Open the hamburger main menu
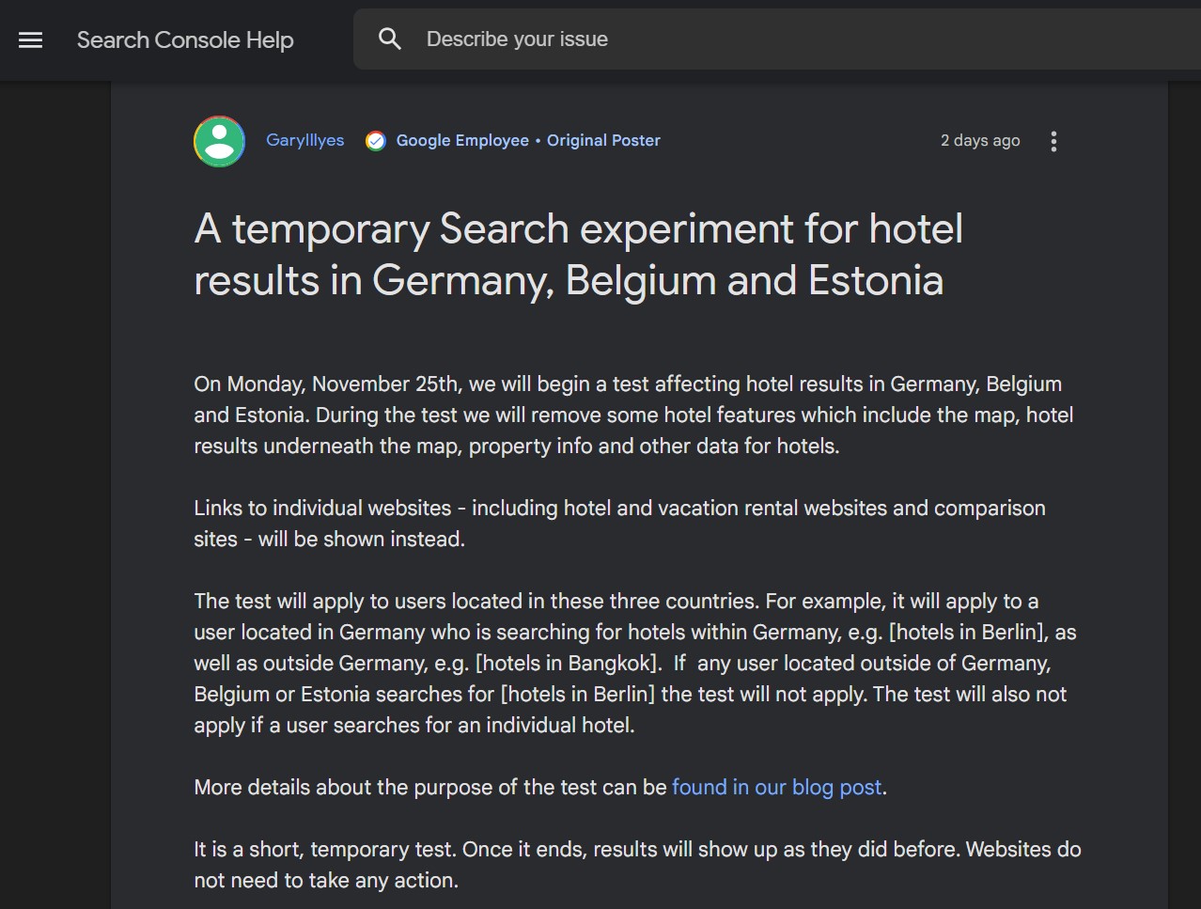 (31, 39)
